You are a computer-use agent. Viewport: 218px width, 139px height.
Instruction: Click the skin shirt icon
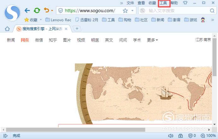tap(185, 3)
